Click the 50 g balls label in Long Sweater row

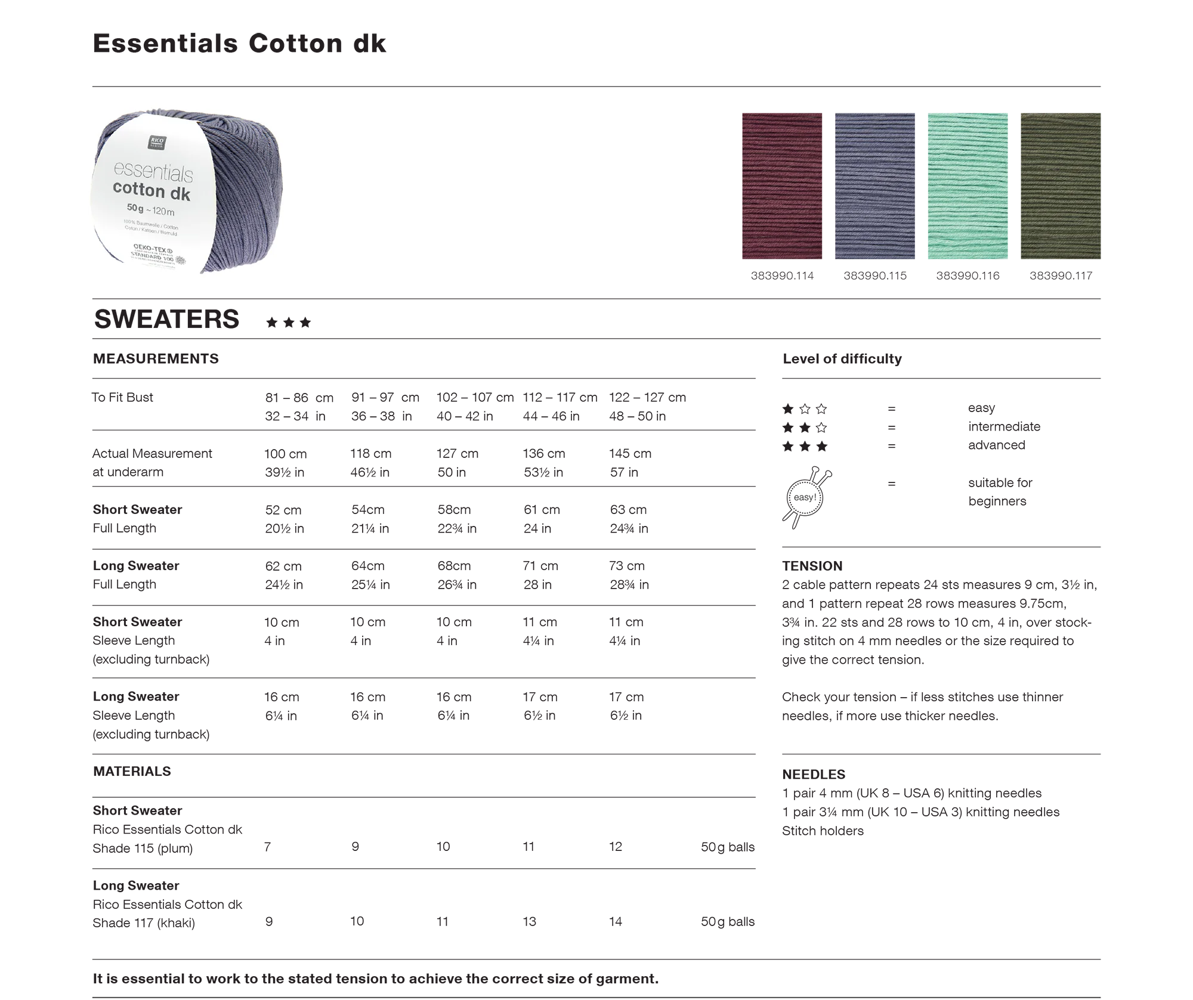coord(728,921)
